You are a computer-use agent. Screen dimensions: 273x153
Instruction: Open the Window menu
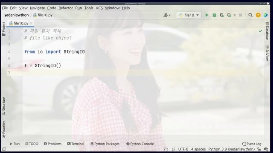tap(112, 8)
